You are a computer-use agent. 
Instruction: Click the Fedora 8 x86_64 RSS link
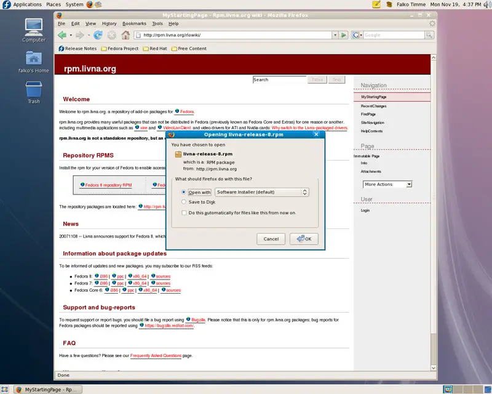(x=140, y=276)
